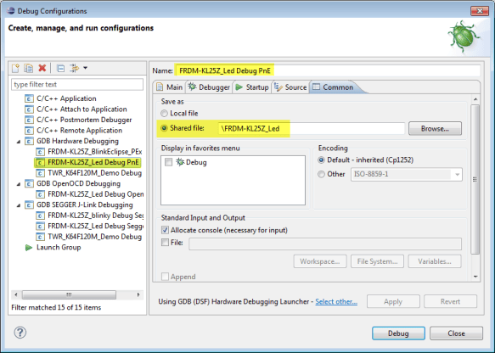Select the Shared file radio button

pyautogui.click(x=164, y=128)
